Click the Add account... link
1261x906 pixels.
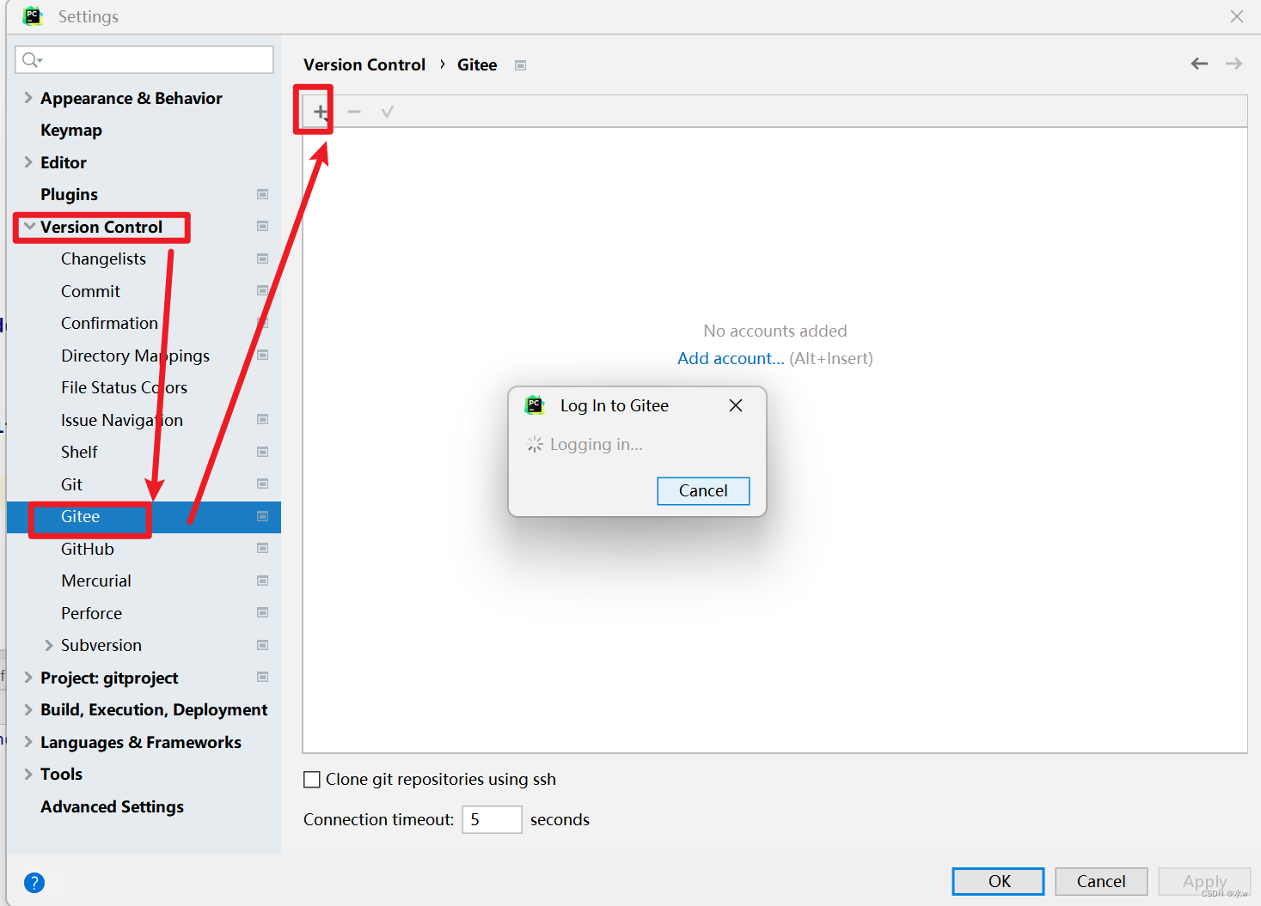point(731,358)
